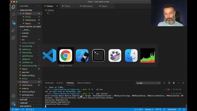The height and width of the screenshot is (111, 197).
Task: Select Simulator app in app switcher
Action: (x=82, y=55)
